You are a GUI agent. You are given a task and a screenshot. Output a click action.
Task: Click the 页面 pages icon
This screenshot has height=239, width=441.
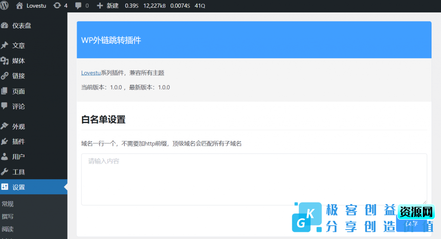pyautogui.click(x=4, y=91)
